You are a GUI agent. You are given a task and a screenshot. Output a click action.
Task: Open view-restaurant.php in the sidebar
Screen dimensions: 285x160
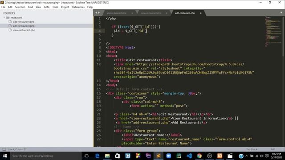click(24, 30)
